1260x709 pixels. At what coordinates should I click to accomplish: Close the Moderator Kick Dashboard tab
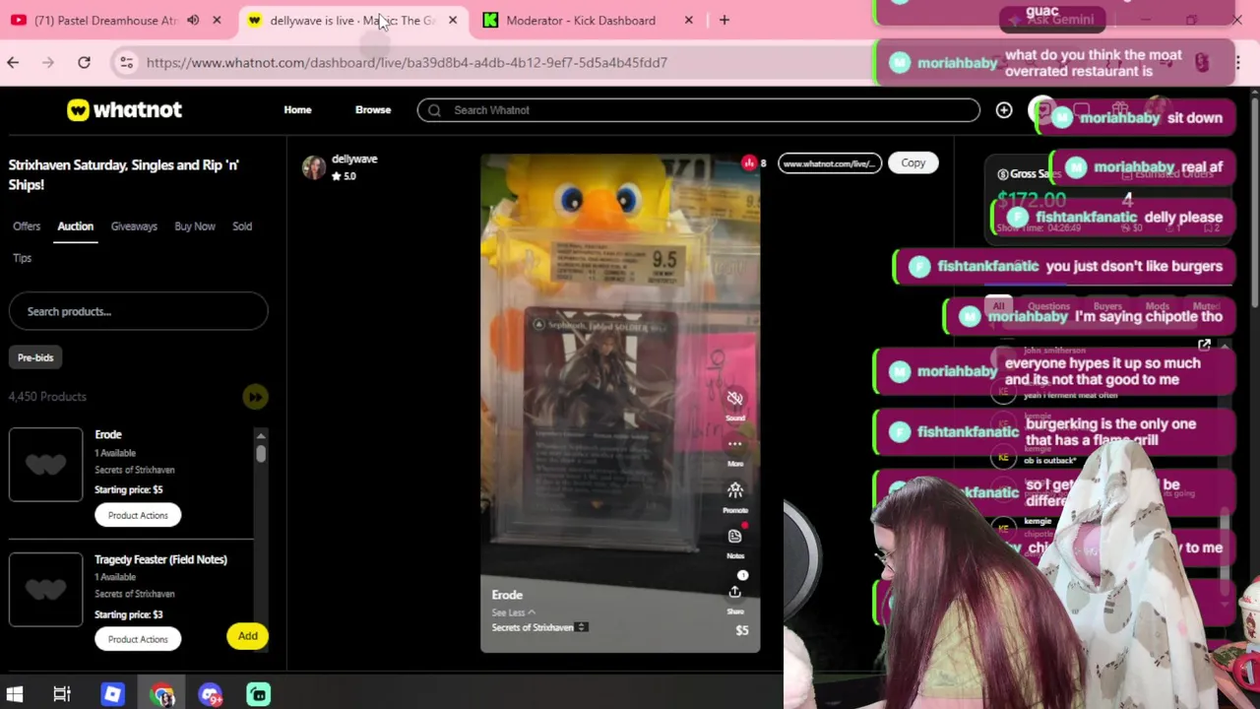(688, 20)
